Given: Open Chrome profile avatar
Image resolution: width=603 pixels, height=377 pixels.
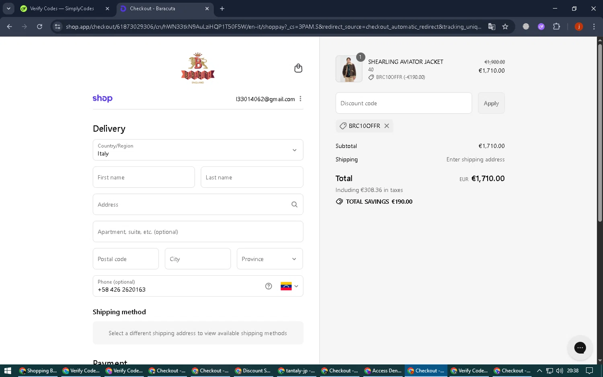Looking at the screenshot, I should pos(579,27).
